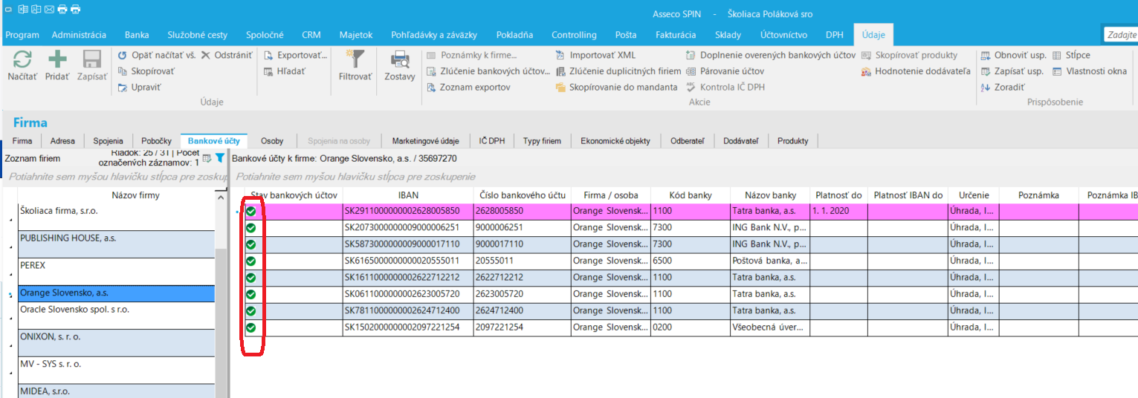Click the green Pridať plus icon
This screenshot has width=1138, height=398.
(57, 59)
